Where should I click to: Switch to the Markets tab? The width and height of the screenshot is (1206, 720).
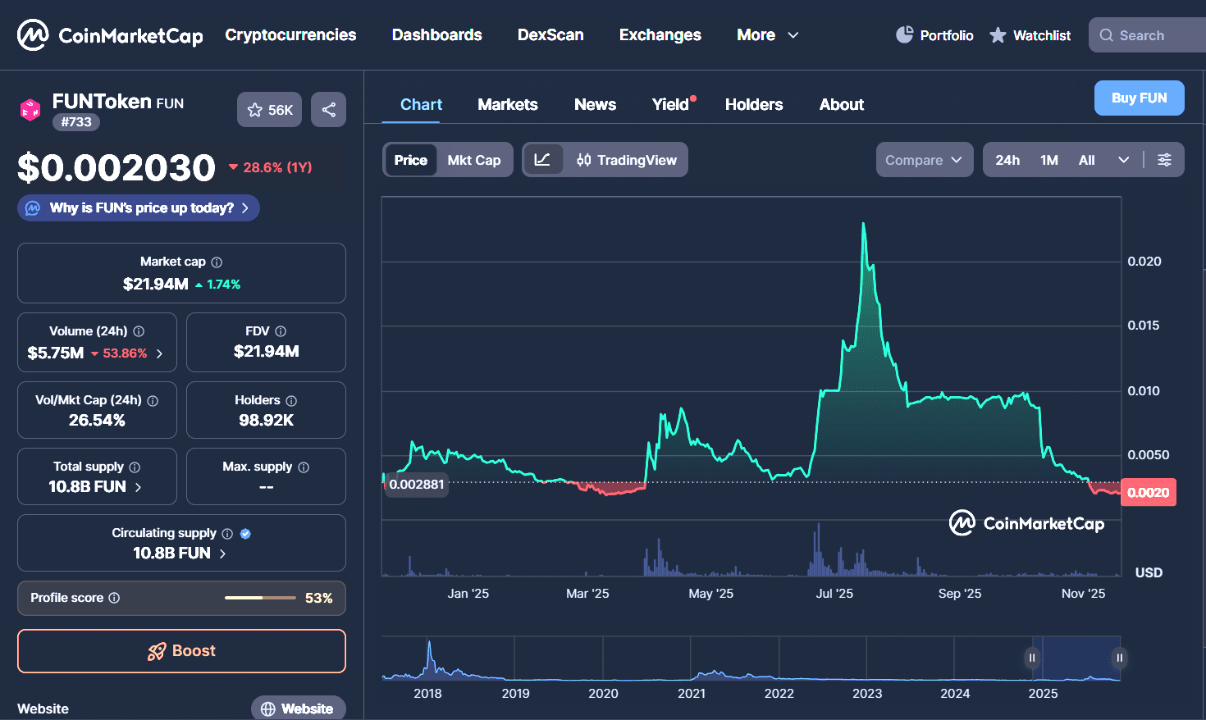click(x=508, y=105)
